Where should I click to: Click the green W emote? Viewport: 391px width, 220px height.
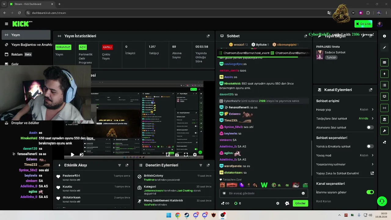(264, 185)
